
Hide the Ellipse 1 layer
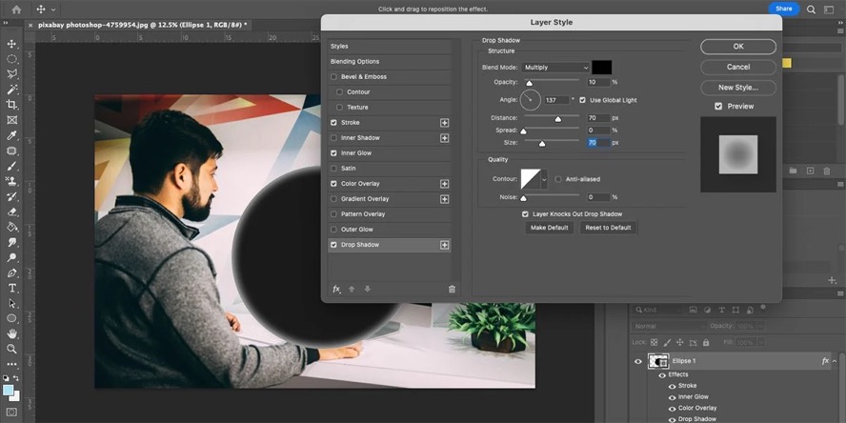point(638,361)
